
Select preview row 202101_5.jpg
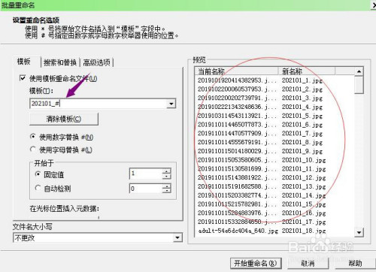coord(274,116)
